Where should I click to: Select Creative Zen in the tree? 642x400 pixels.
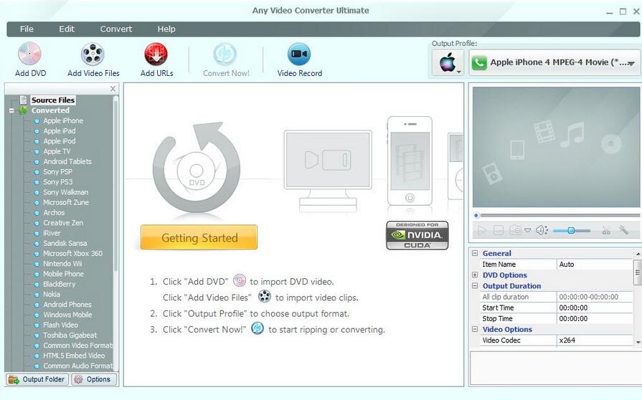coord(63,223)
